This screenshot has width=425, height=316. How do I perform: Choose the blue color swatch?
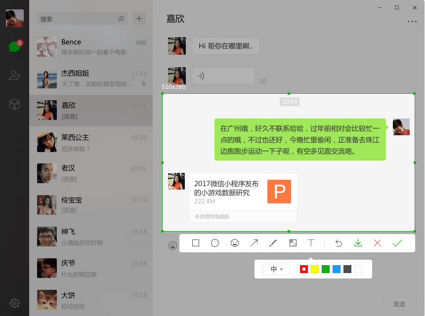pos(337,269)
